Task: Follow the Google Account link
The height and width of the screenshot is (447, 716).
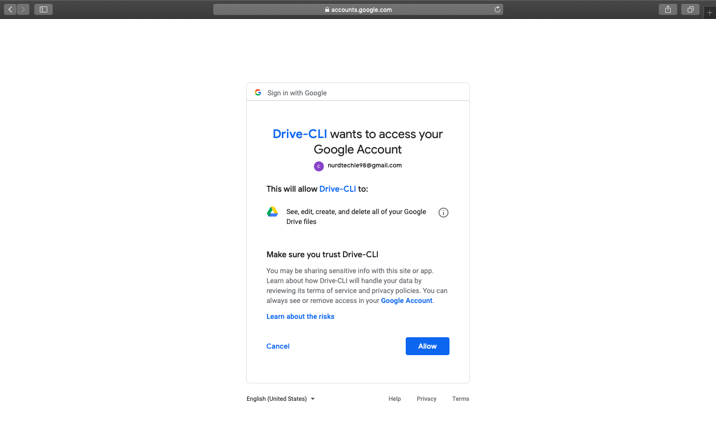Action: 407,300
